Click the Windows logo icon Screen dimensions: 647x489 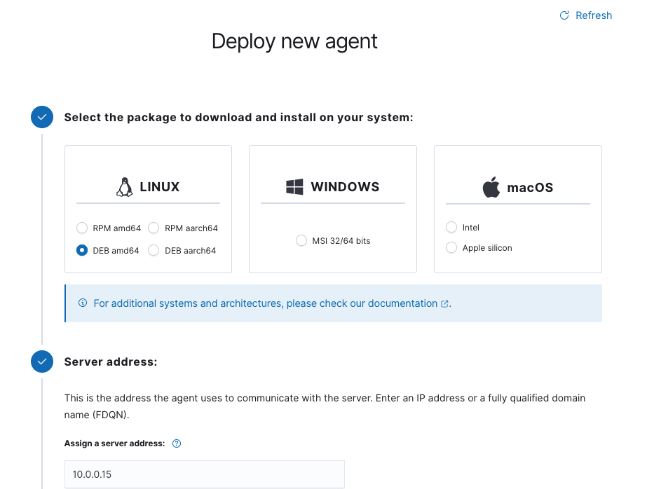(294, 187)
